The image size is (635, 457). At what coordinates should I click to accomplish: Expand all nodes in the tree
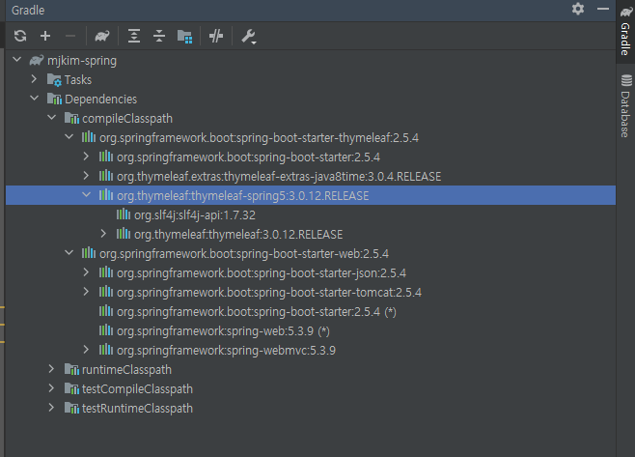click(134, 36)
